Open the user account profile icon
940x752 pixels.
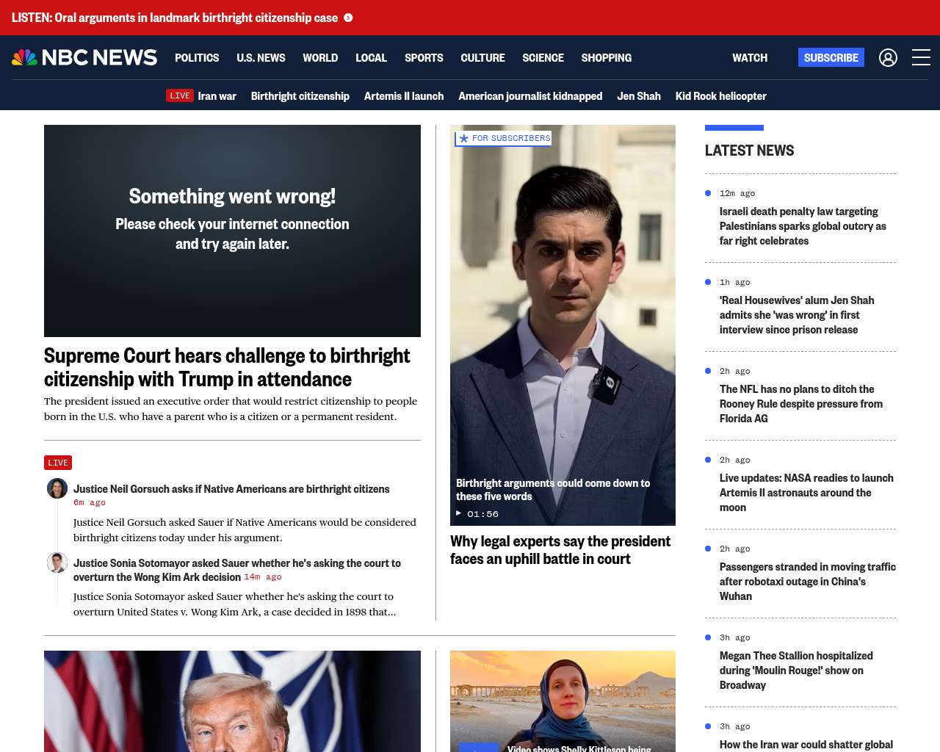[x=888, y=57]
